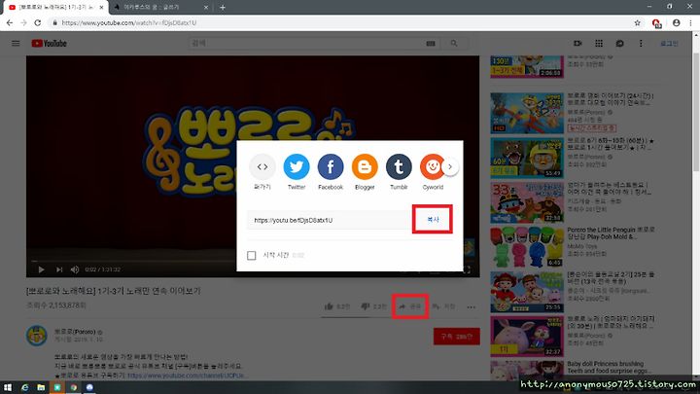
Task: Open the 뽀로로(Pororo) channel name link
Action: point(75,332)
